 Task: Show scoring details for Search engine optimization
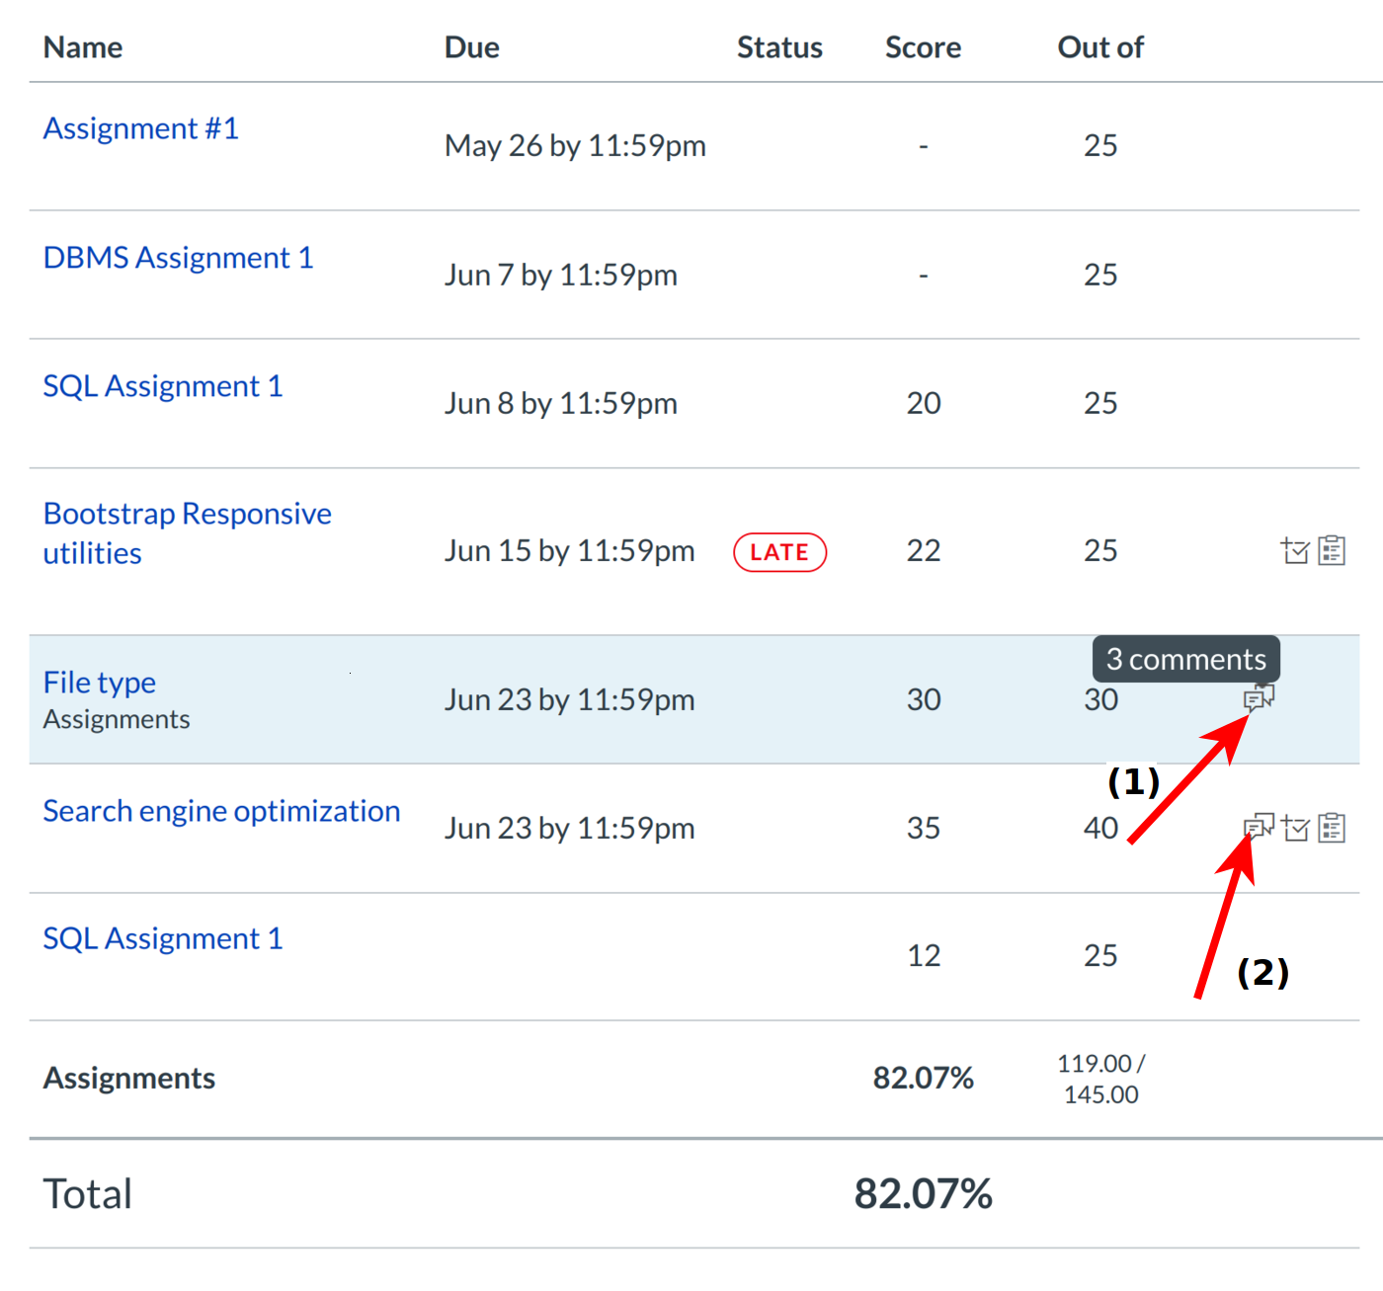[1296, 828]
